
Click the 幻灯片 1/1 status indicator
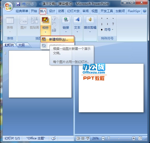(12, 138)
